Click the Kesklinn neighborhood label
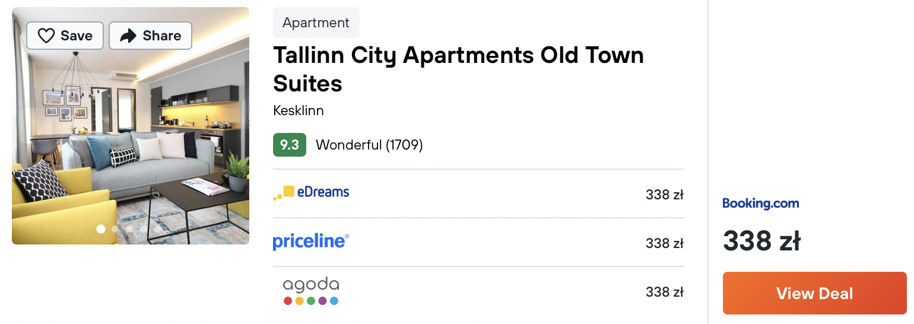Image resolution: width=914 pixels, height=324 pixels. point(299,110)
